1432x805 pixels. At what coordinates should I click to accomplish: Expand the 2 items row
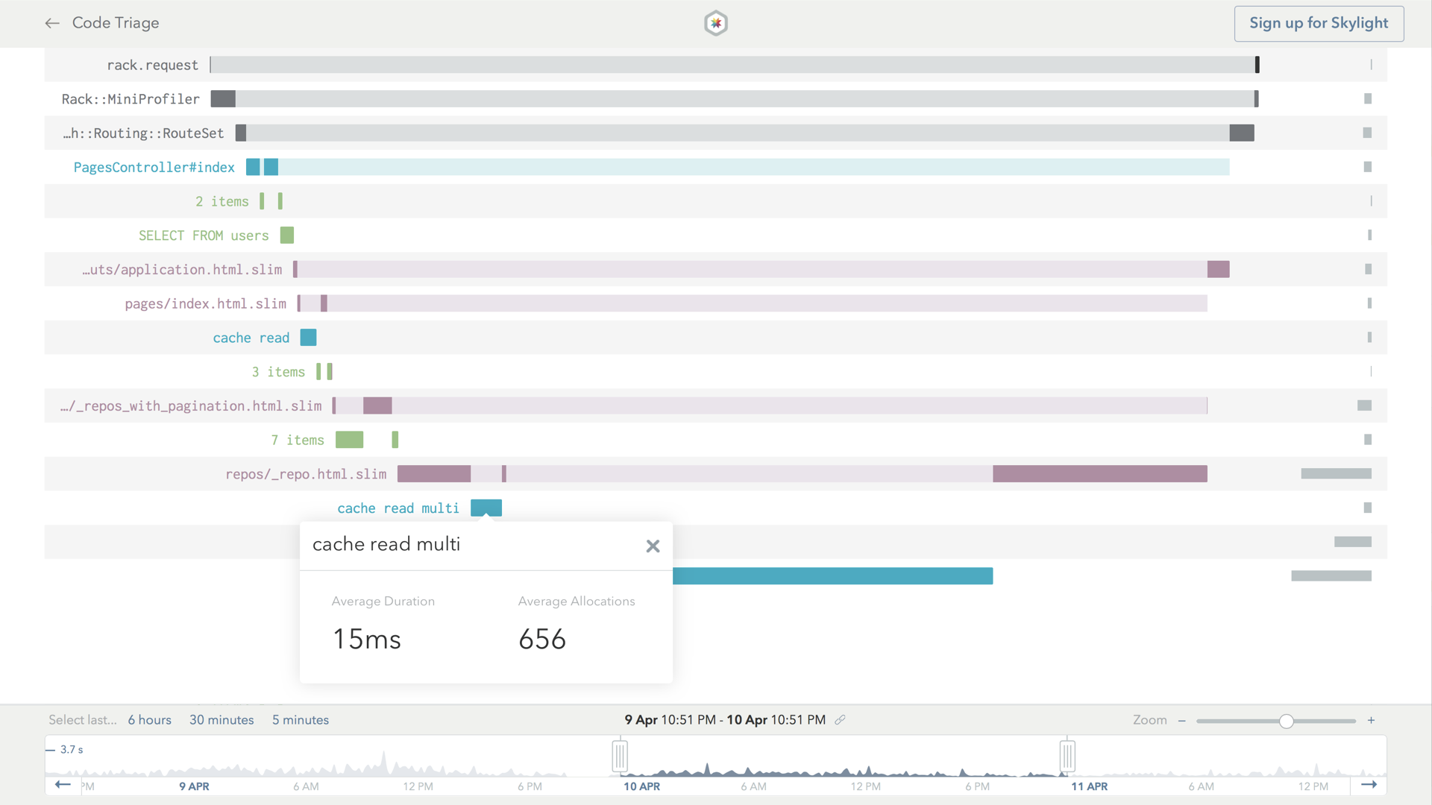[222, 201]
